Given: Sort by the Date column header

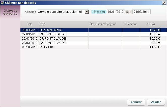Looking at the screenshot, I should coord(30,24).
